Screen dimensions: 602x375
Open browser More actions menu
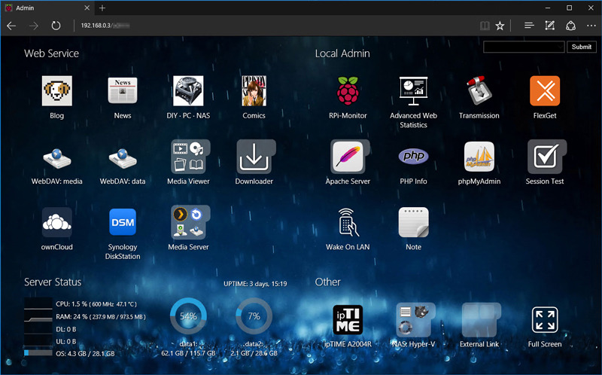(x=591, y=26)
